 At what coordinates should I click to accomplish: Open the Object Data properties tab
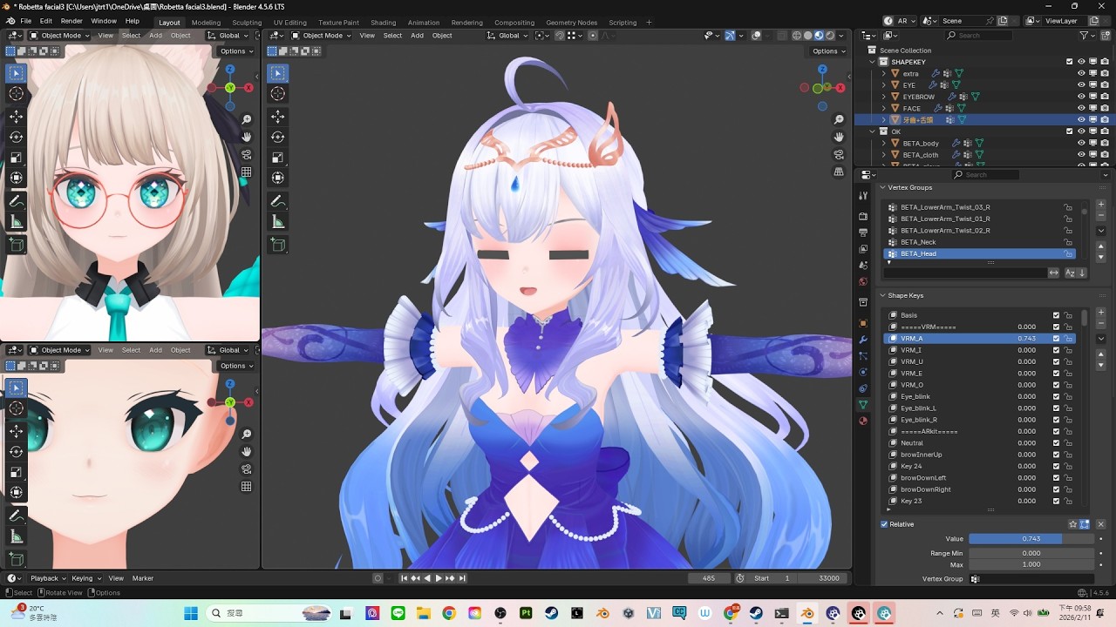pyautogui.click(x=863, y=405)
